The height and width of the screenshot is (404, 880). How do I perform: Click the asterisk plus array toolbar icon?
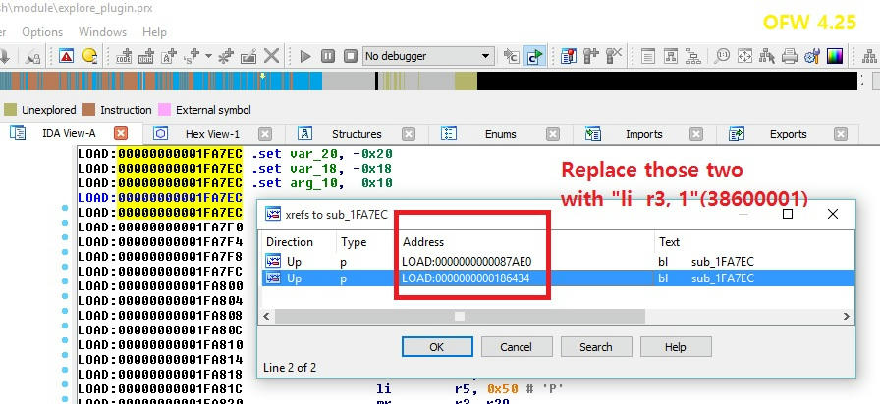coord(226,56)
